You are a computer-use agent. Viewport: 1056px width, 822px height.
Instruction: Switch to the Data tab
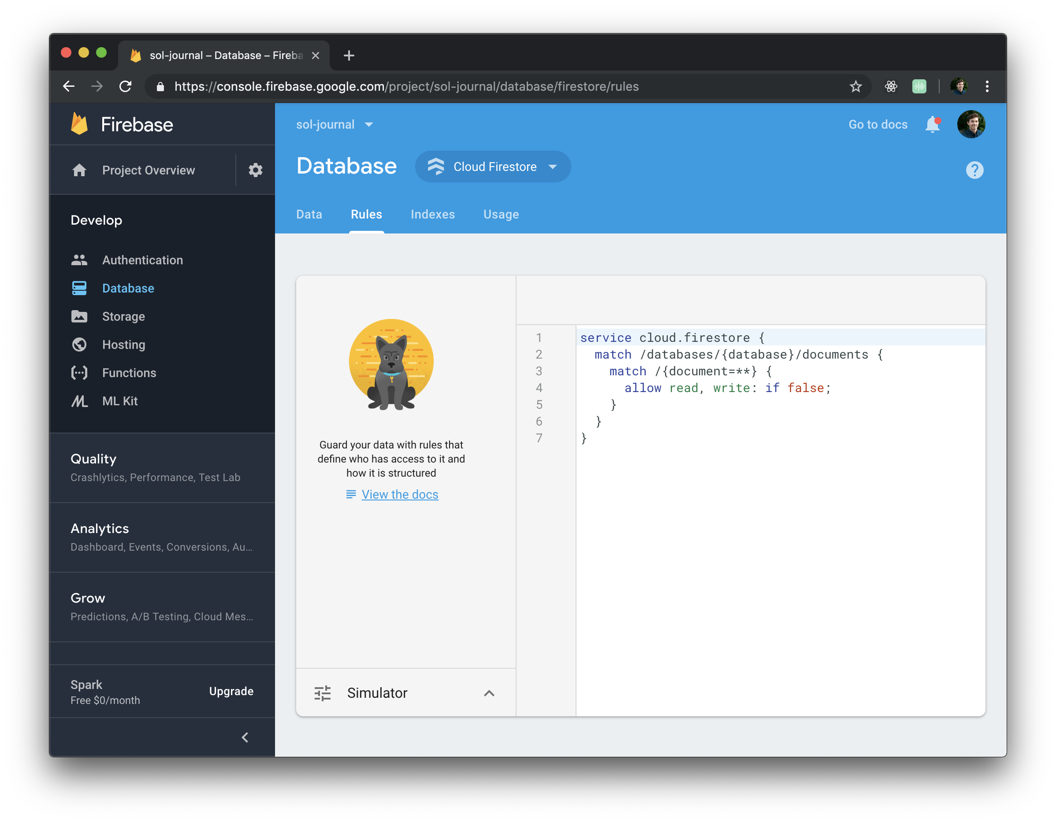[x=309, y=215]
